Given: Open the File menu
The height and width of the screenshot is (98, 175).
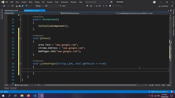Looking at the screenshot, I should click(7, 2).
